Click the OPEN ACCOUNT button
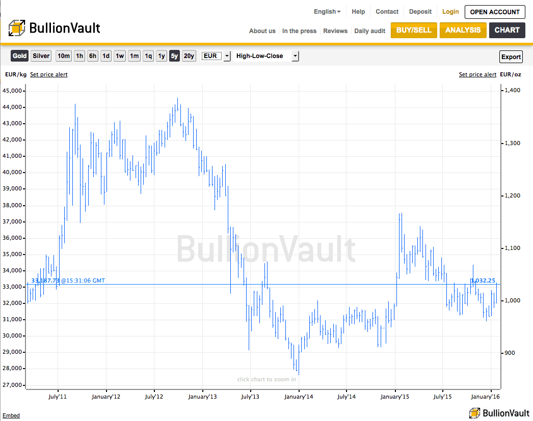This screenshot has width=533, height=421. pyautogui.click(x=495, y=12)
